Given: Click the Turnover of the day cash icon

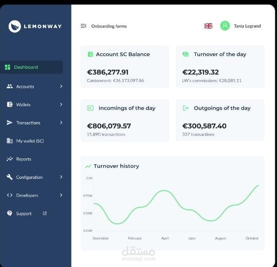Looking at the screenshot, I should [x=186, y=54].
